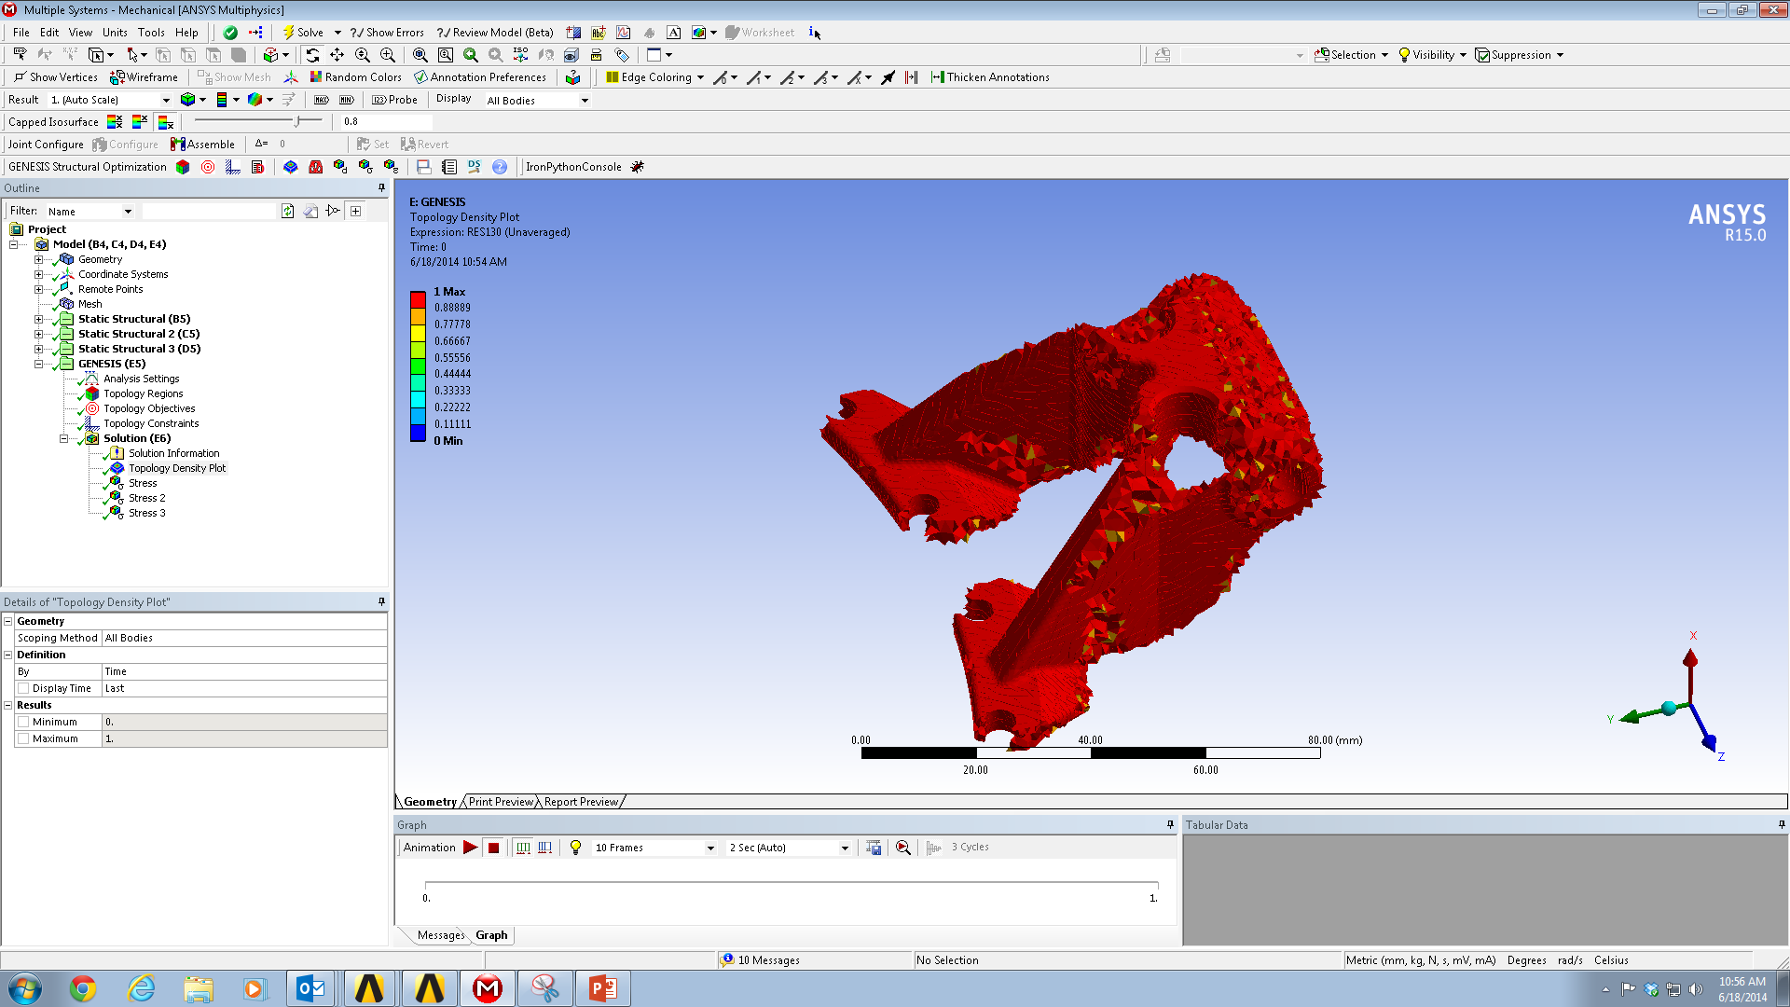
Task: Open Display All Bodies dropdown
Action: click(585, 101)
